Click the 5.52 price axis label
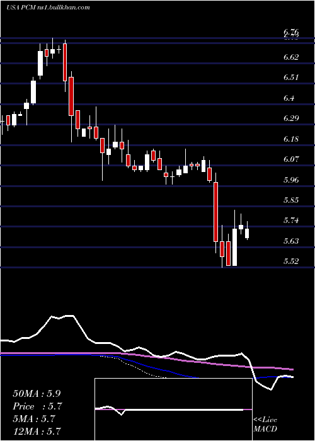The height and width of the screenshot is (441, 315). [291, 261]
